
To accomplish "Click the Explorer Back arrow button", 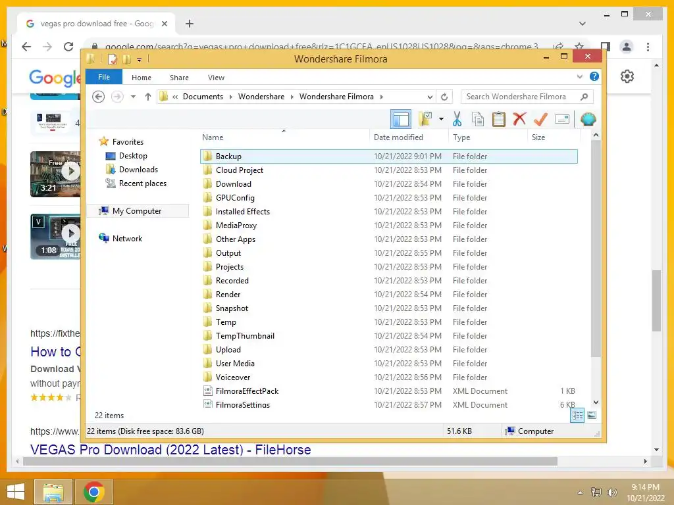I will (99, 97).
